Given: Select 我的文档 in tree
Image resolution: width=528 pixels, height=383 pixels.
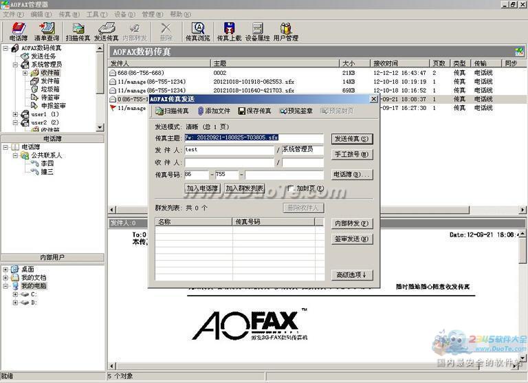Looking at the screenshot, I should [34, 278].
